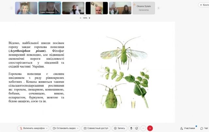Expand audio options arrow beside Включить микрофон
Viewport: 209px width, 132px height.
47,128
